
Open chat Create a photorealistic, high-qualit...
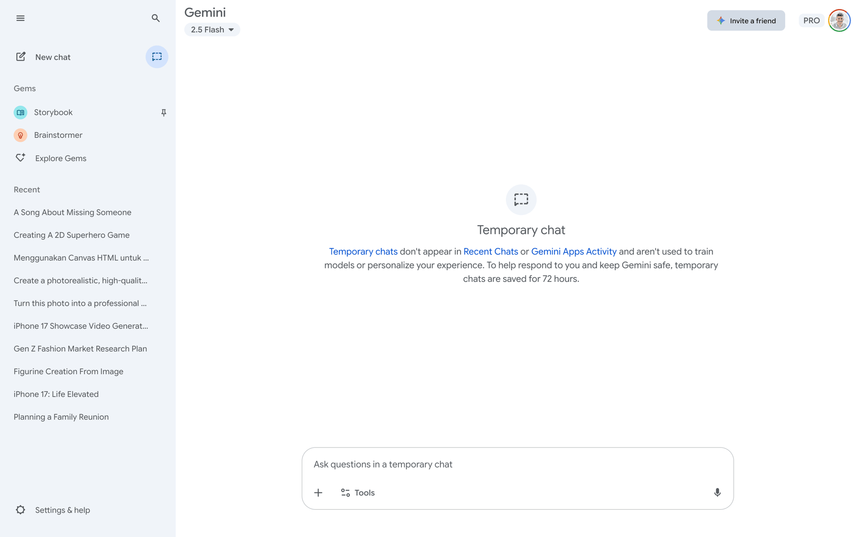click(81, 281)
